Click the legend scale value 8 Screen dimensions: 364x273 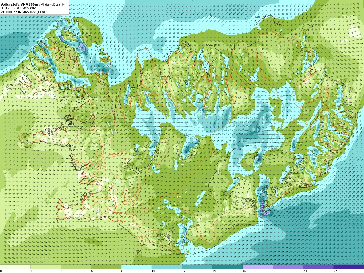click(x=122, y=271)
